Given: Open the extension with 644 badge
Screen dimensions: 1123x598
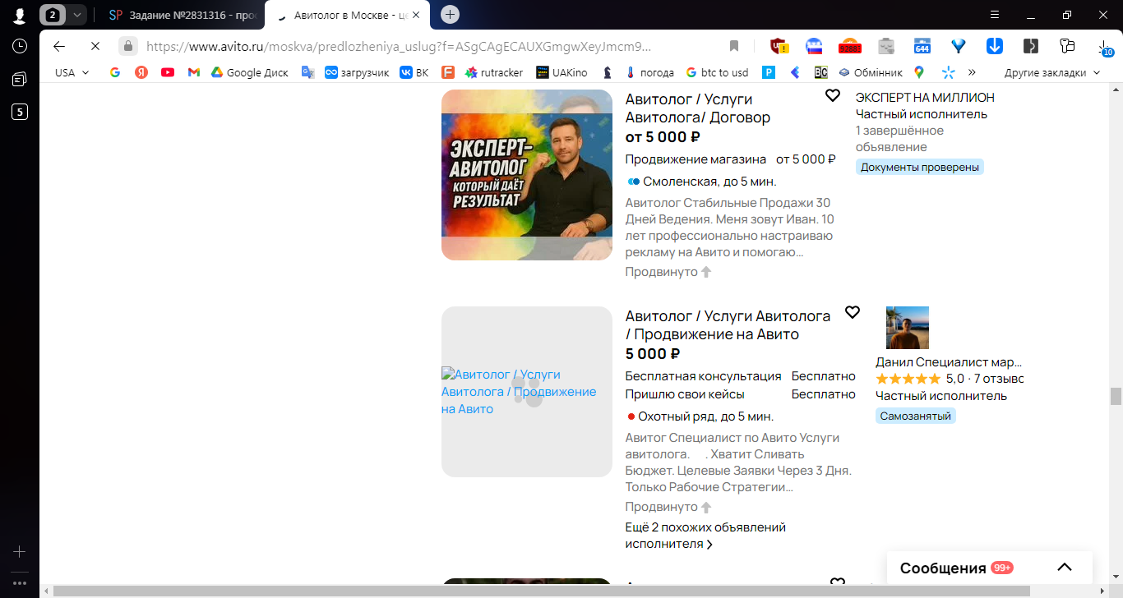Looking at the screenshot, I should pyautogui.click(x=922, y=46).
